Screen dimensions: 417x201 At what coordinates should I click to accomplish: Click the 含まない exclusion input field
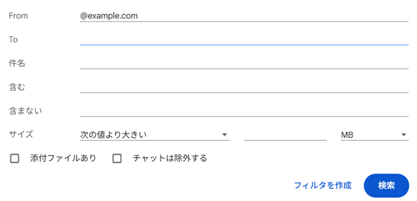click(x=244, y=110)
